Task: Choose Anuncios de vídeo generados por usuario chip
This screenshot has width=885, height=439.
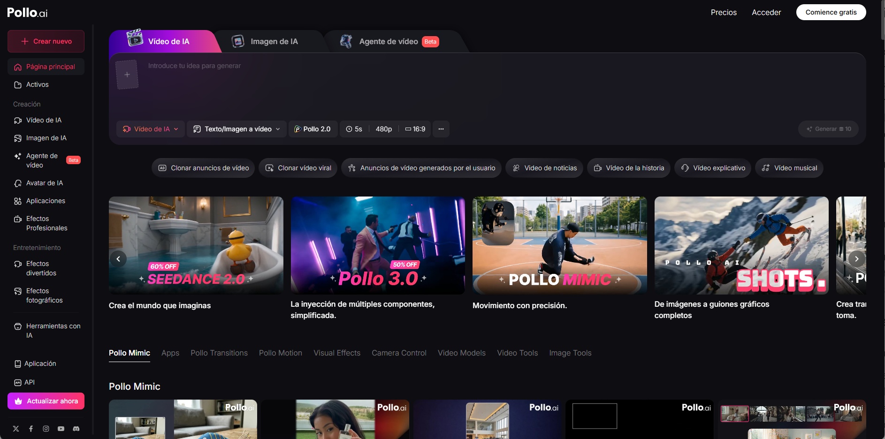Action: pyautogui.click(x=421, y=168)
